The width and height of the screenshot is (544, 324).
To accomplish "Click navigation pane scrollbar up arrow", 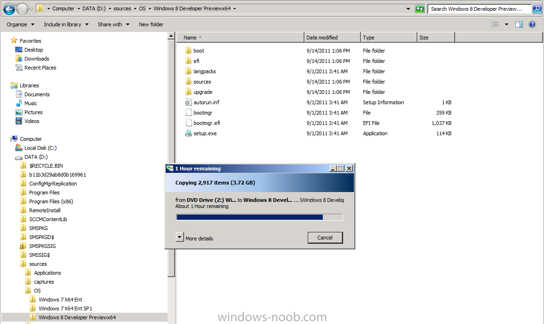I will point(171,36).
